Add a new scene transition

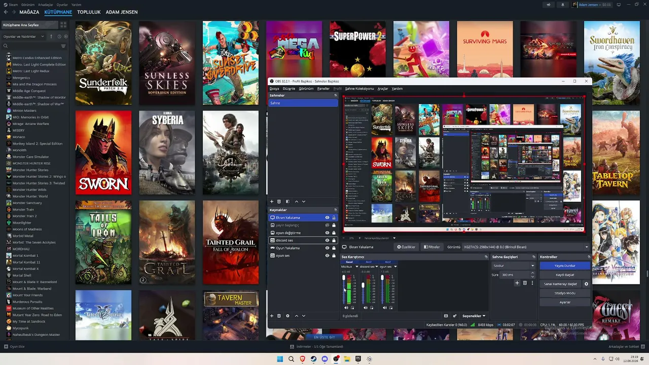click(x=517, y=283)
